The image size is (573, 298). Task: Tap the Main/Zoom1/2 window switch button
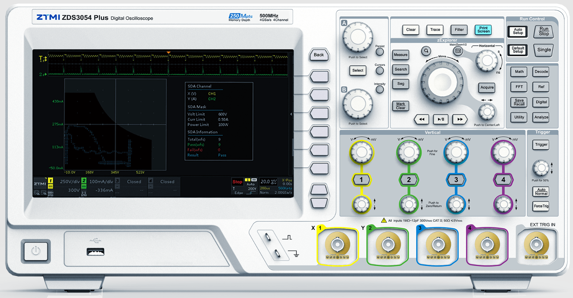click(x=458, y=51)
